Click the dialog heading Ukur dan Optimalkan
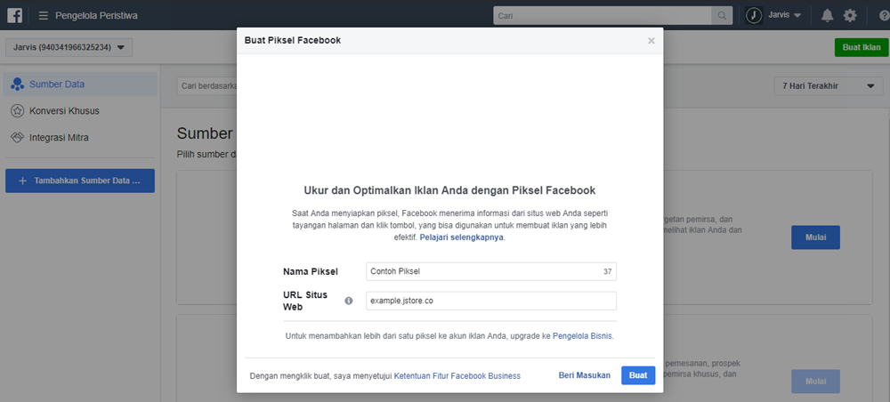This screenshot has height=402, width=890. [449, 189]
